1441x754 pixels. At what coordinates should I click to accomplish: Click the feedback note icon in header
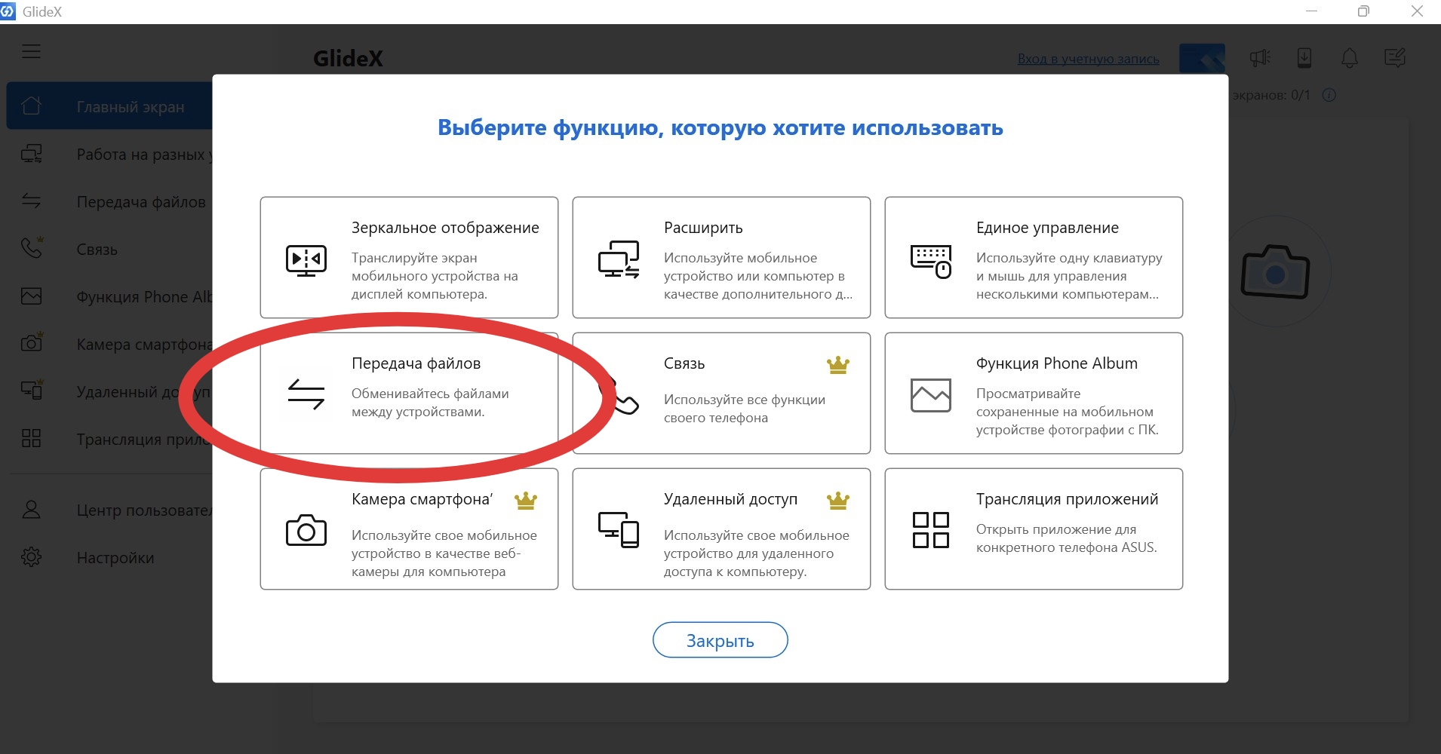[1395, 57]
